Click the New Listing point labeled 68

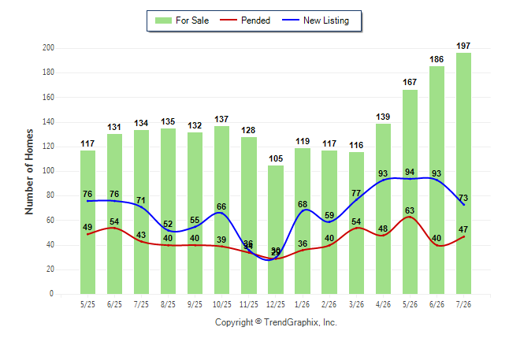click(303, 210)
